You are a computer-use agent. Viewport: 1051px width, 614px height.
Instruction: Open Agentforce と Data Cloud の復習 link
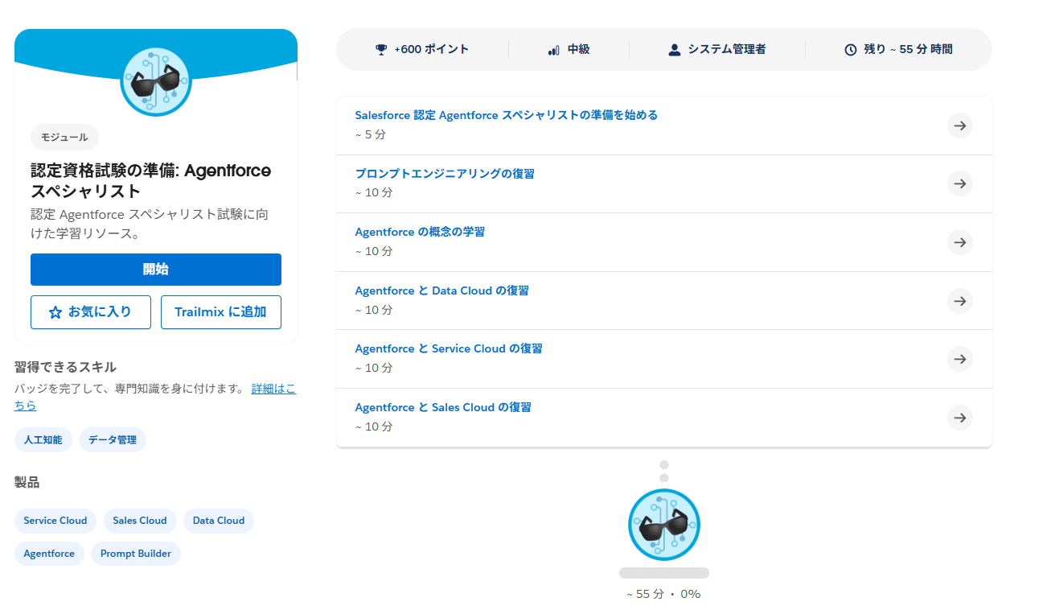point(441,291)
